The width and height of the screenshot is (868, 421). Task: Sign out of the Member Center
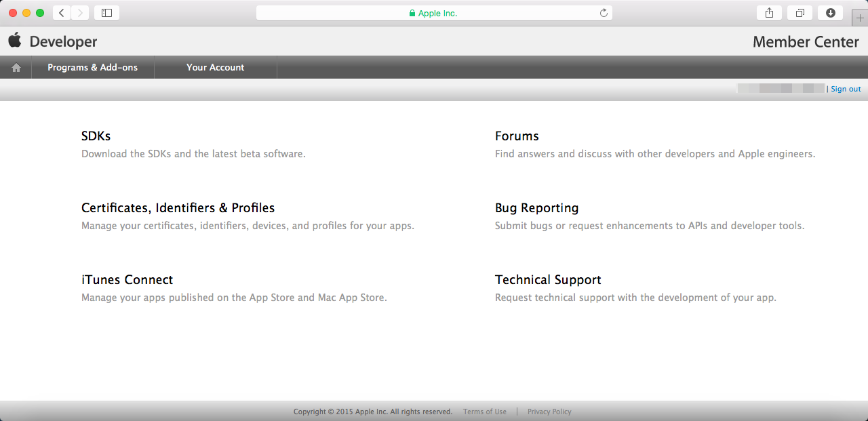(846, 89)
